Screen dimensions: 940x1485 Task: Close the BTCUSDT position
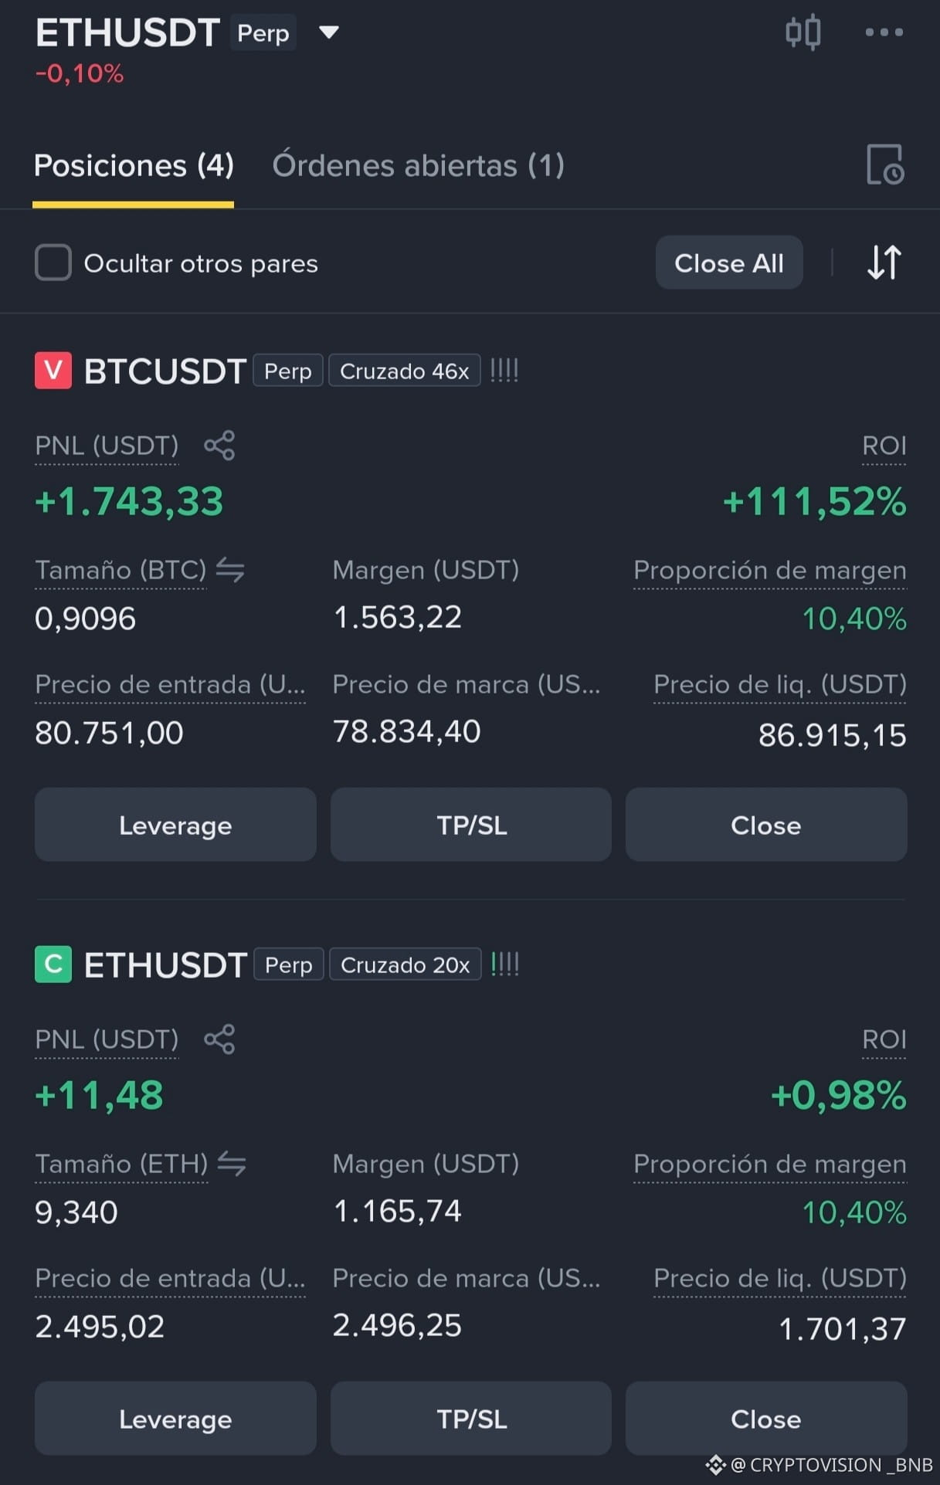click(x=766, y=825)
